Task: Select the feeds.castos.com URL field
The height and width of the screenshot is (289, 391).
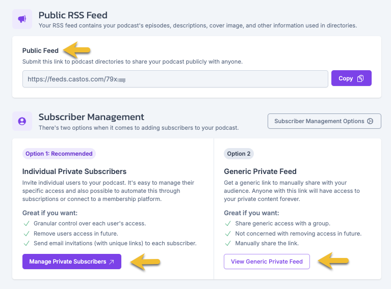Action: 175,79
